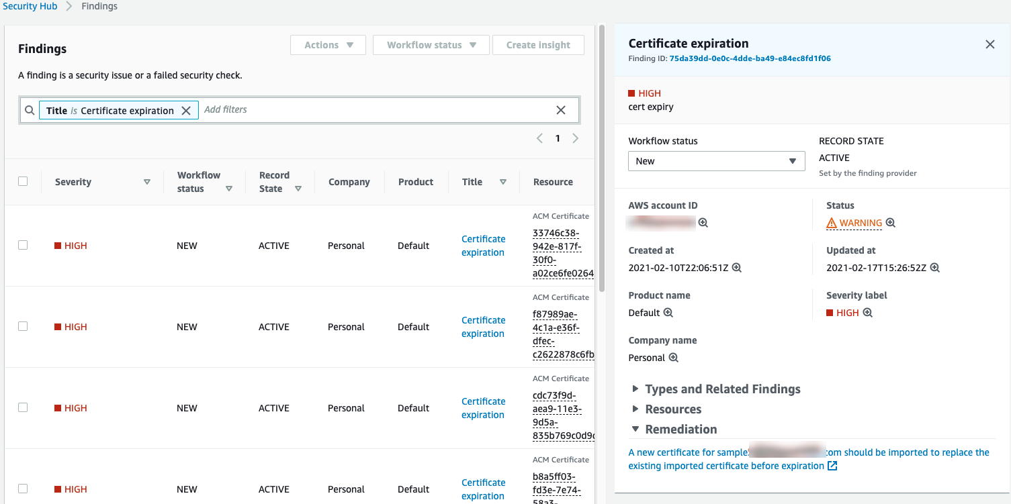The image size is (1011, 504).
Task: Navigate to Security Hub via the breadcrumb
Action: click(x=29, y=6)
